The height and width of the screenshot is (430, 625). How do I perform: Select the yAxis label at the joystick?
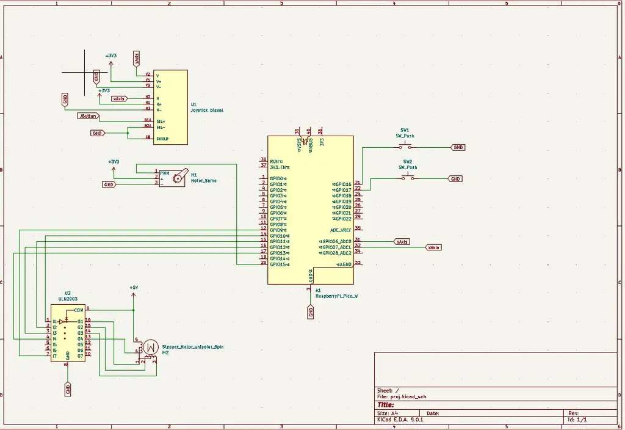(x=137, y=59)
